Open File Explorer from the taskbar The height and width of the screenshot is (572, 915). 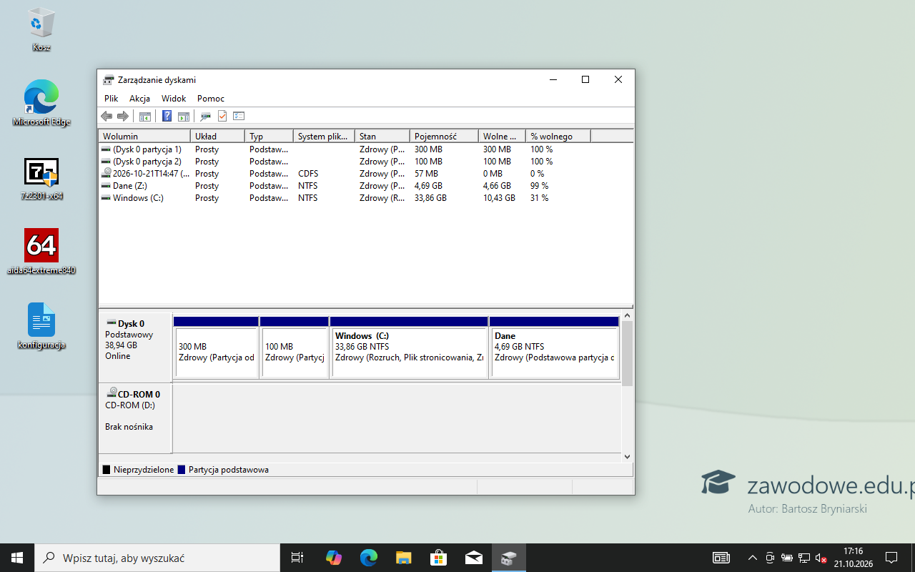404,558
